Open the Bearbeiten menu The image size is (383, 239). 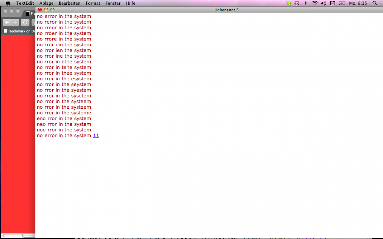(70, 3)
